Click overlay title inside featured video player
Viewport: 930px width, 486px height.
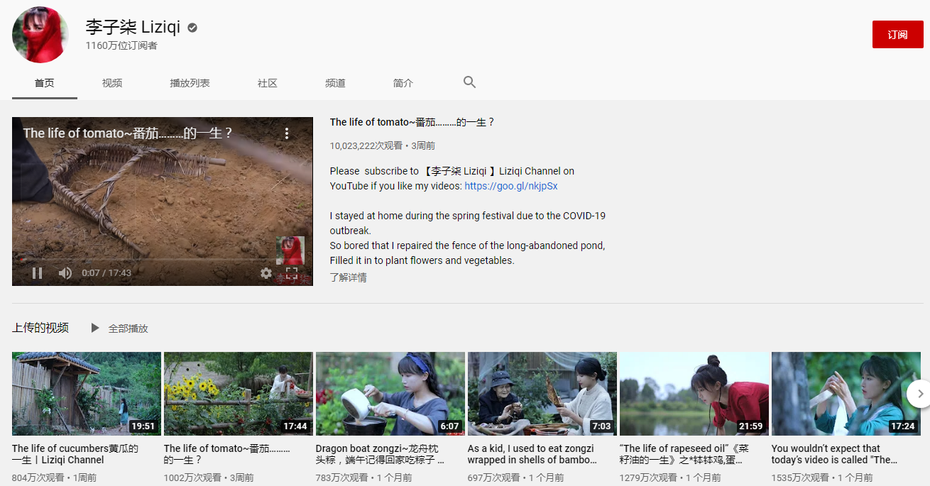[128, 133]
